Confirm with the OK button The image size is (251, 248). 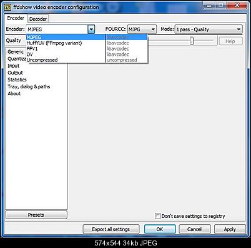tap(160, 229)
